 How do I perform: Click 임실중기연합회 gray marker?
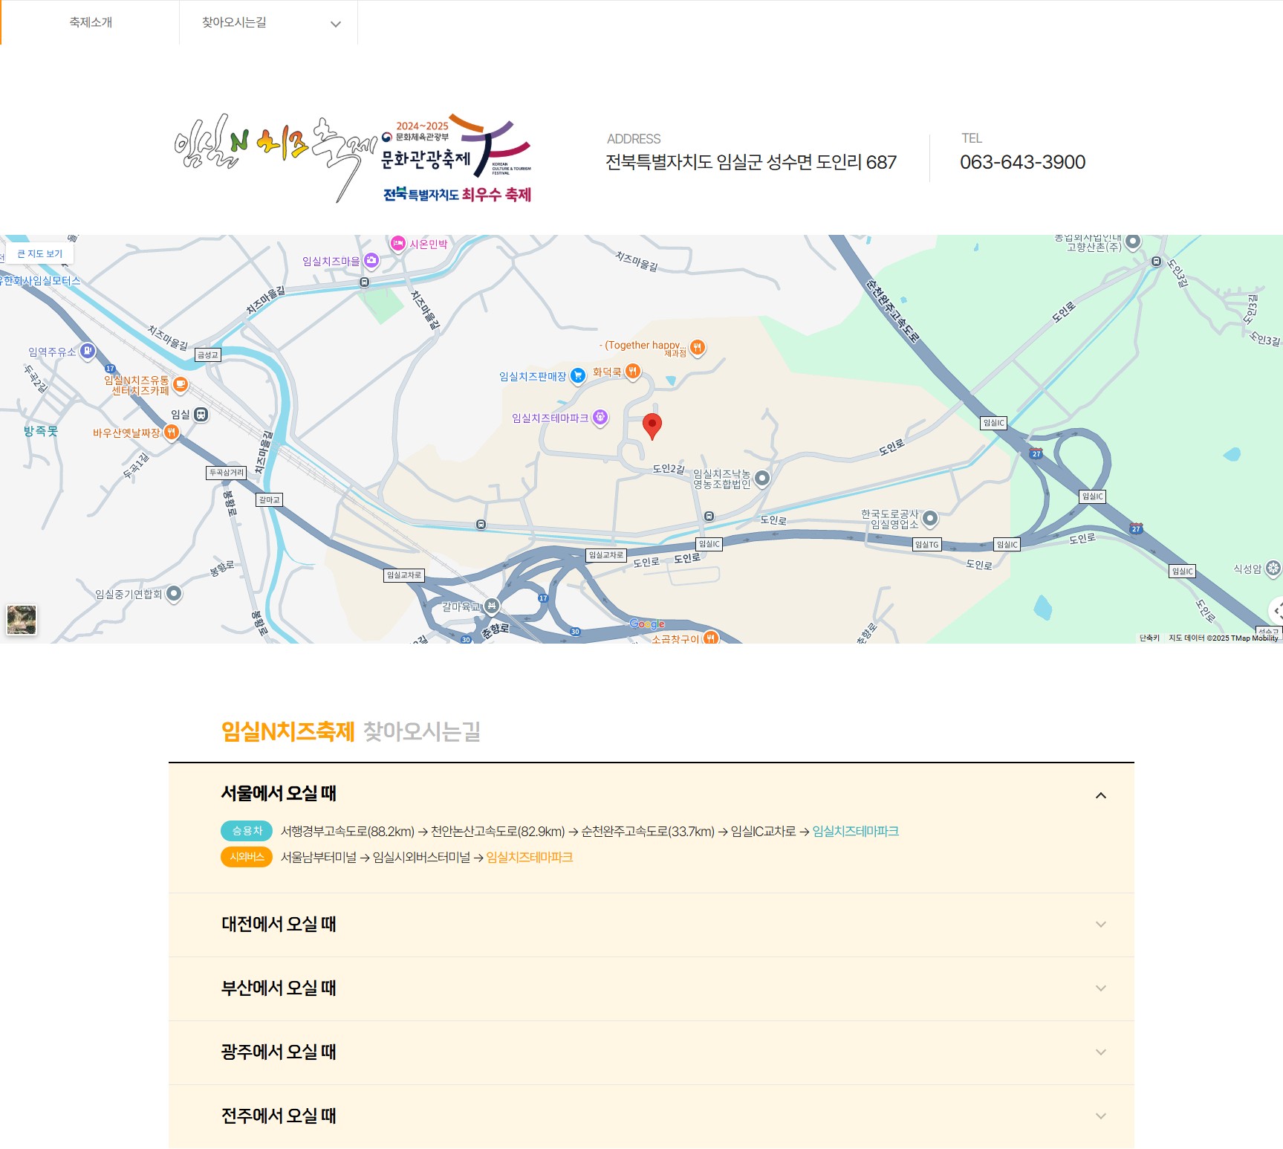pyautogui.click(x=173, y=594)
